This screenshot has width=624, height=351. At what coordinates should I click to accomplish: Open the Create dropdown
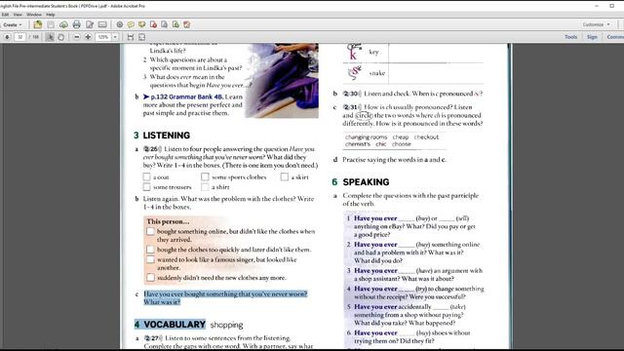13,24
